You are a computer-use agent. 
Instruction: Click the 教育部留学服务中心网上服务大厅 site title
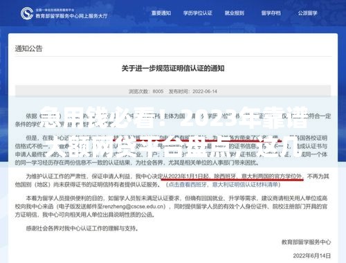71,16
